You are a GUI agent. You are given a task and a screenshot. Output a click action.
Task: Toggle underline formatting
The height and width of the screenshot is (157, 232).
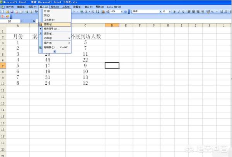point(183,12)
